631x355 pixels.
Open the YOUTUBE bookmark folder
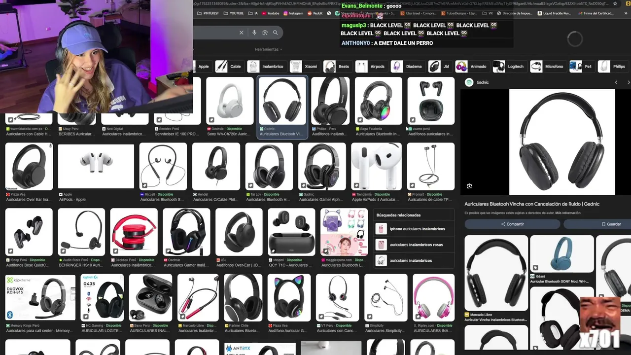pos(234,13)
